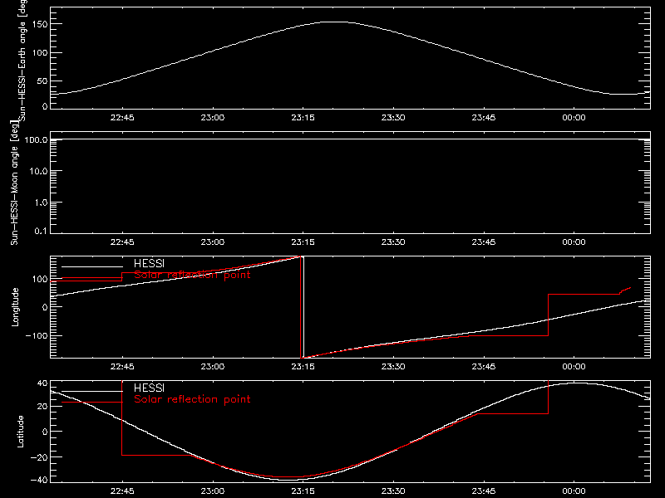This screenshot has height=498, width=665.
Task: Click the 23:45 label under Longitude plot
Action: (x=484, y=367)
